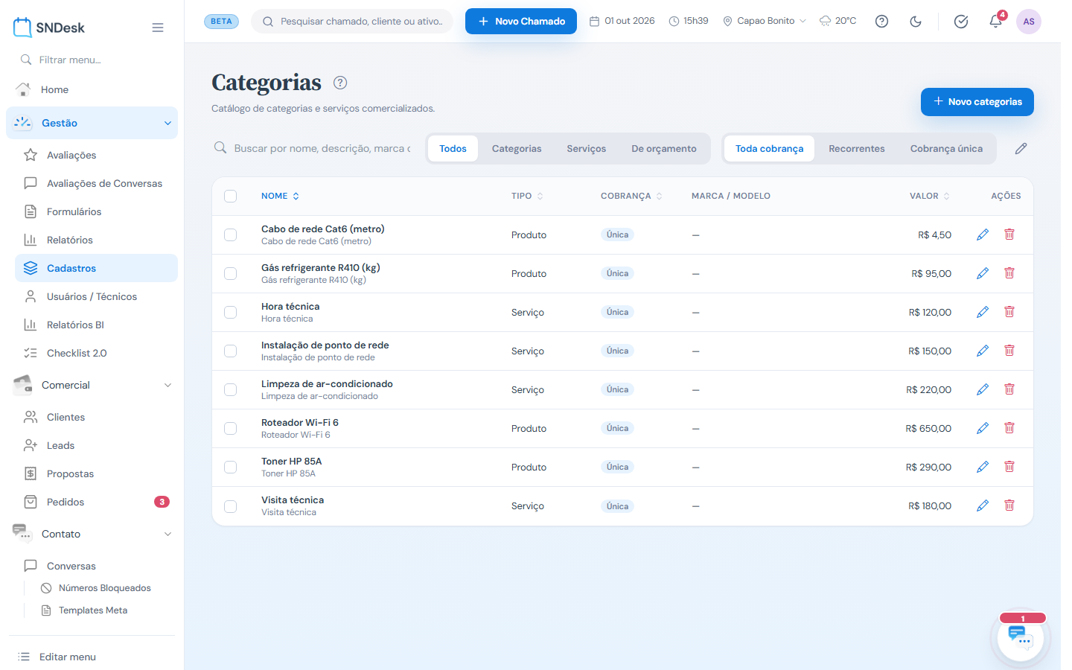Image resolution: width=1072 pixels, height=670 pixels.
Task: Sort table by NOME column
Action: click(x=280, y=196)
